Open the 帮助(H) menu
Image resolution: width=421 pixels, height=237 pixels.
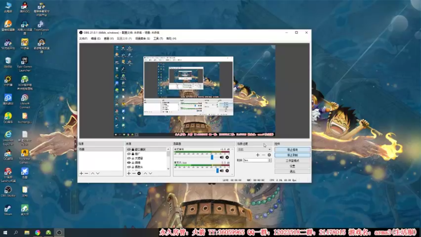[x=172, y=38]
